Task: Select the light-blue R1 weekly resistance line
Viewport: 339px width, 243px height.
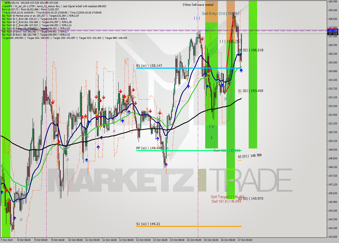Action: [x=189, y=68]
